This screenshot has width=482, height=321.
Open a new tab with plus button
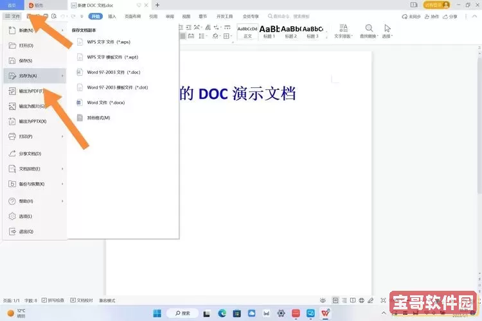157,5
